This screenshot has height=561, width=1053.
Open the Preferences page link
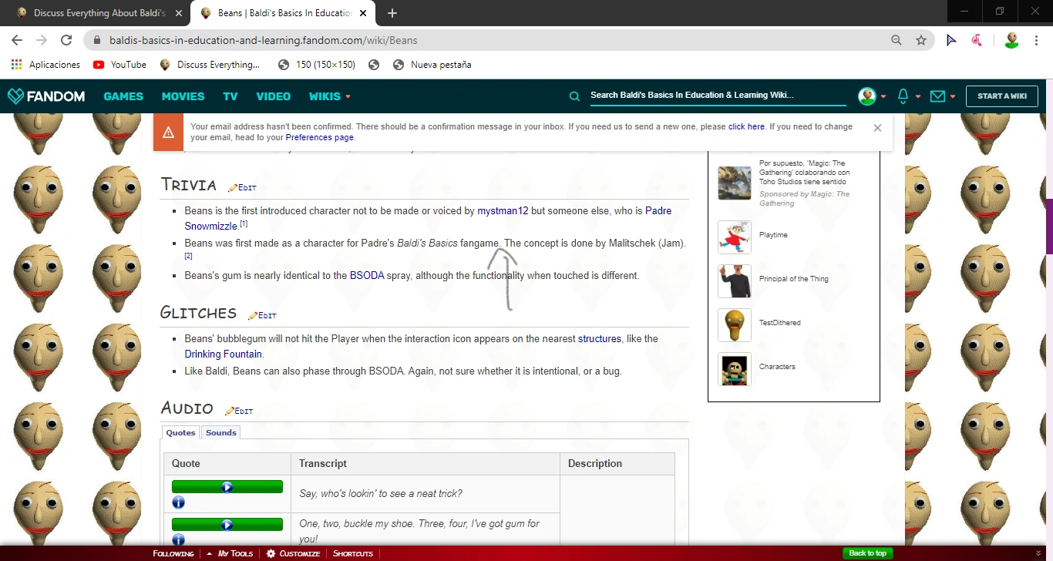[320, 137]
